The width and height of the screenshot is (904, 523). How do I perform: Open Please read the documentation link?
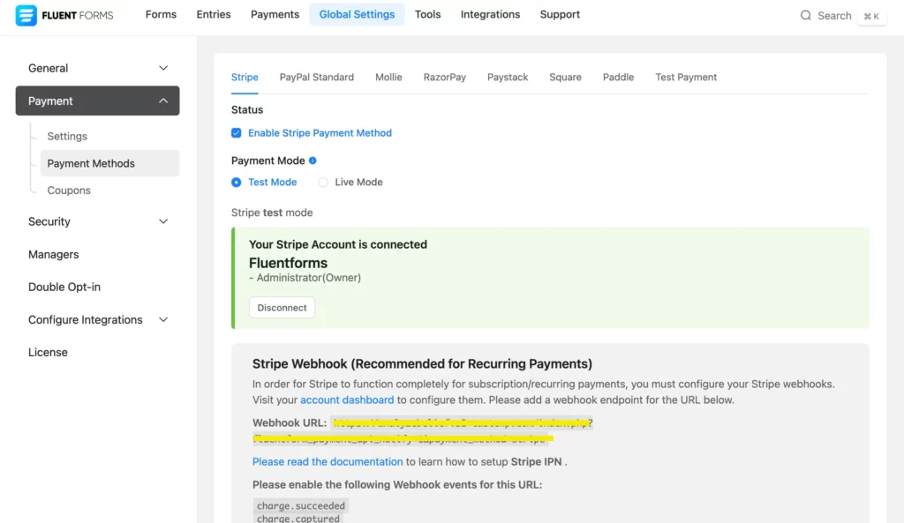click(x=328, y=462)
